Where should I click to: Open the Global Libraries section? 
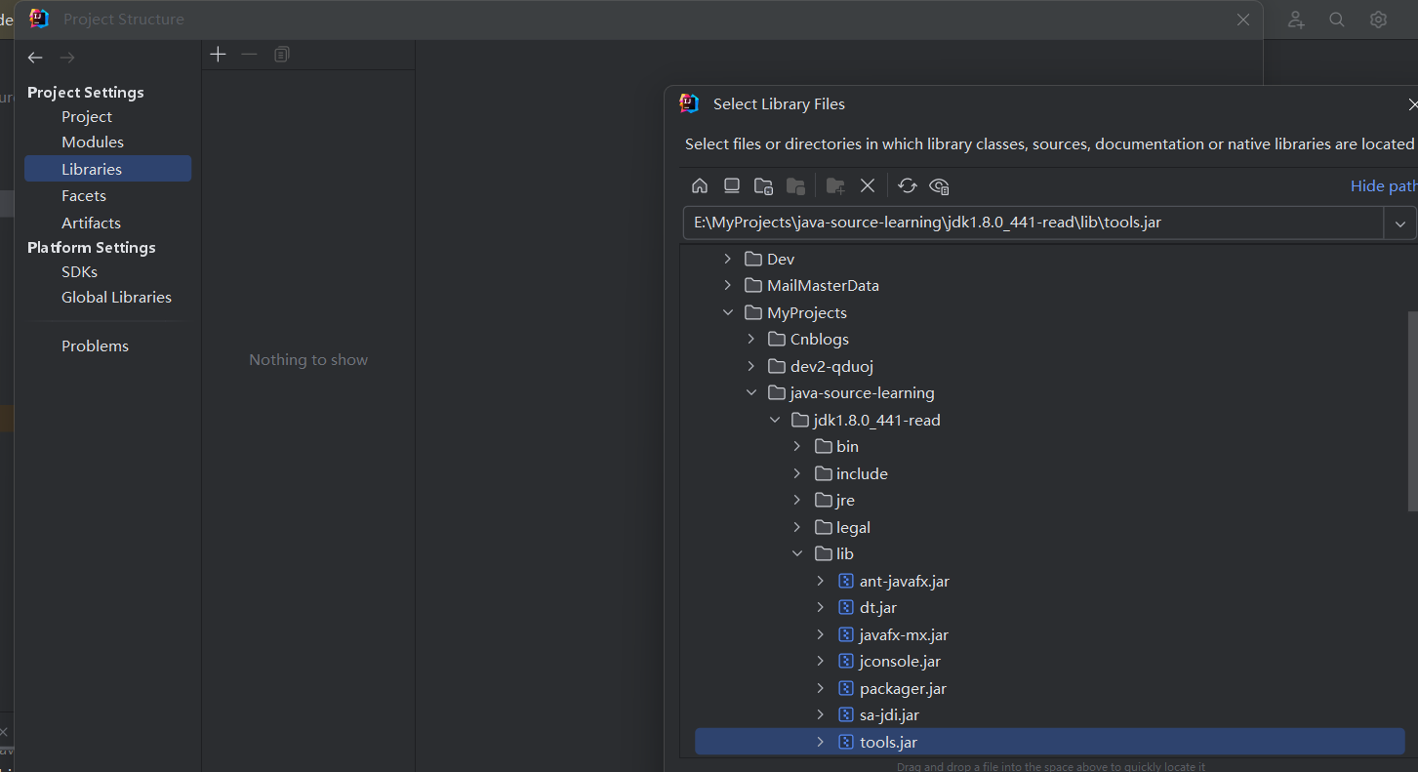click(116, 297)
